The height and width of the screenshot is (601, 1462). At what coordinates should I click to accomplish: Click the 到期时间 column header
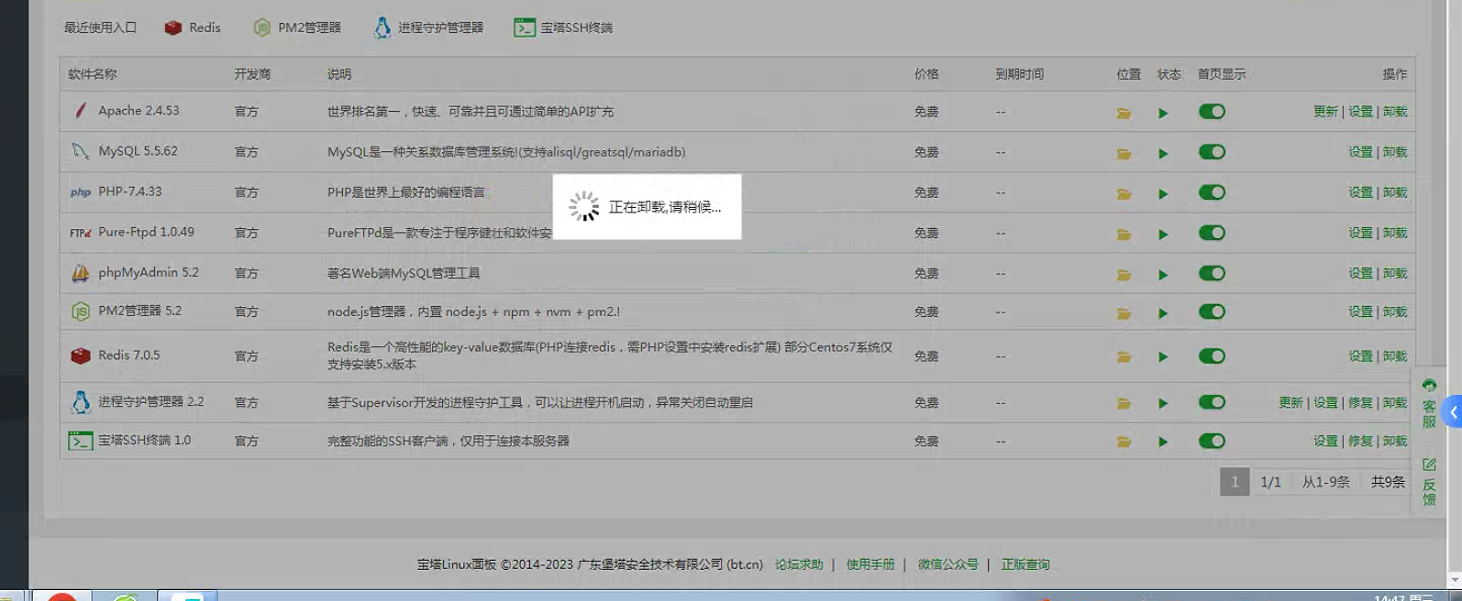[1020, 74]
